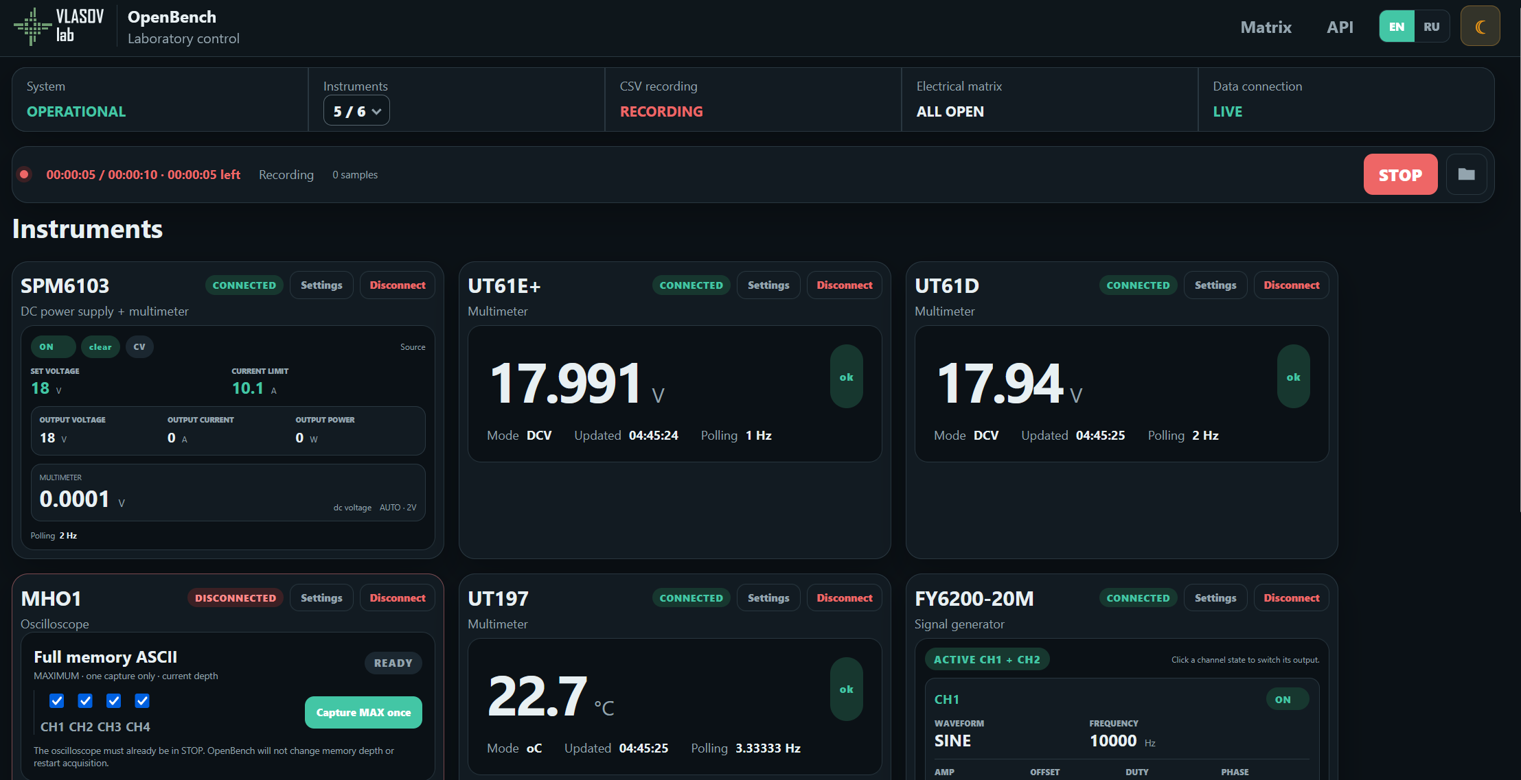Toggle the CH1 ON output switch
The width and height of the screenshot is (1521, 780).
tap(1288, 699)
